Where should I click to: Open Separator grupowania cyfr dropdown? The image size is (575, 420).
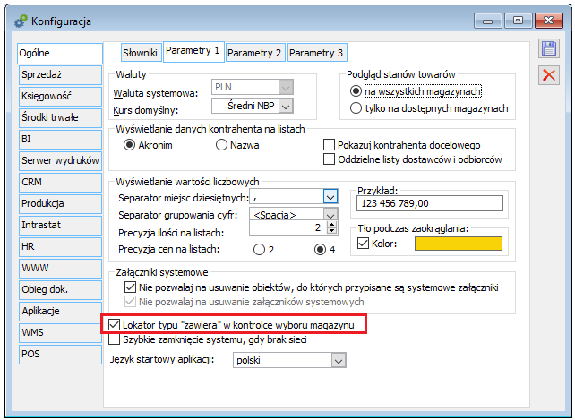click(330, 215)
